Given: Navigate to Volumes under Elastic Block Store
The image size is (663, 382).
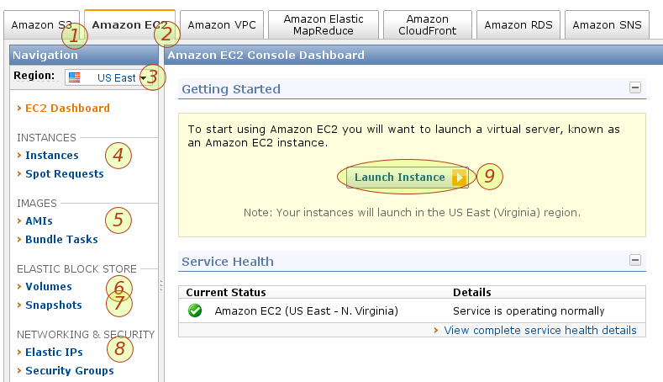Looking at the screenshot, I should (x=48, y=286).
